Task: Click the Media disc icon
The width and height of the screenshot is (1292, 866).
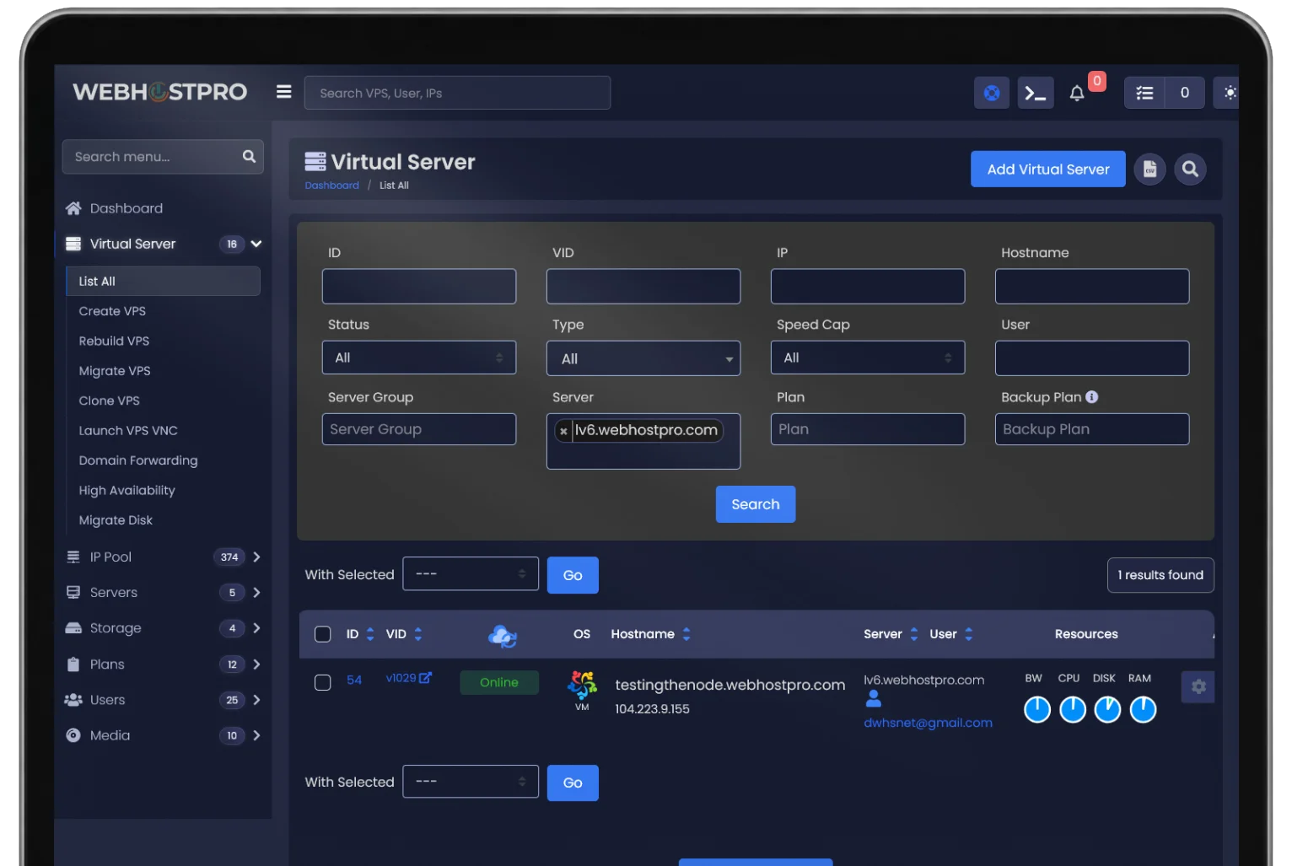Action: (x=73, y=735)
